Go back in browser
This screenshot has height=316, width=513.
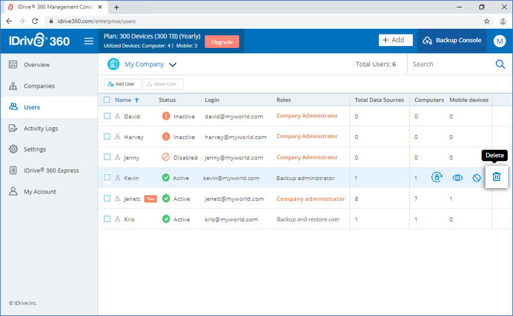coord(9,21)
